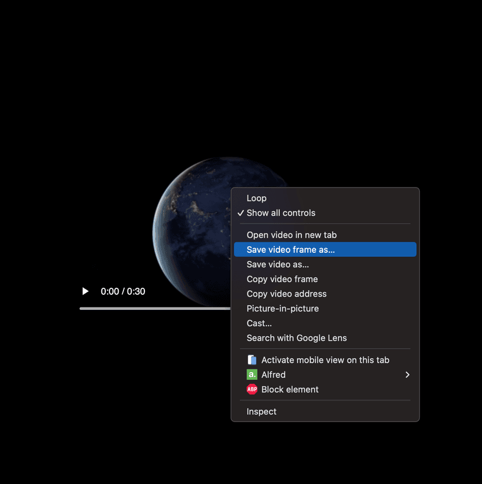This screenshot has height=484, width=482.
Task: Click the Adblock Plus Block element icon
Action: coord(251,389)
